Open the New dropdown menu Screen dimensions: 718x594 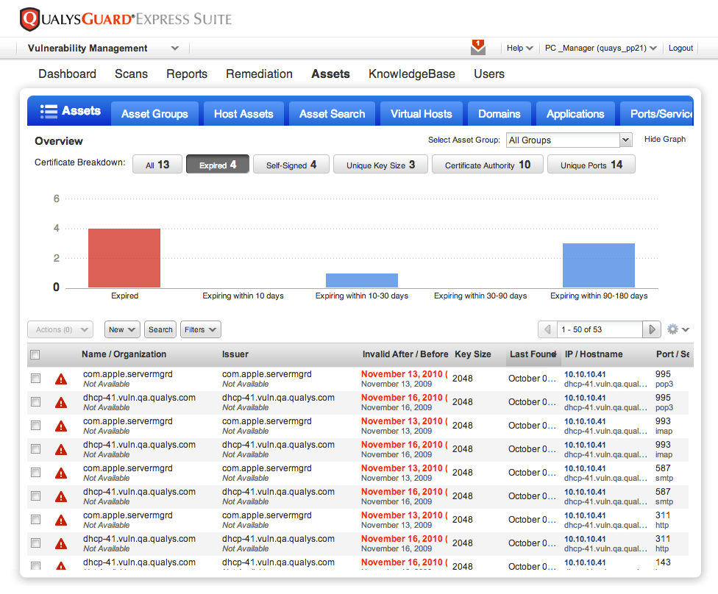click(x=122, y=329)
